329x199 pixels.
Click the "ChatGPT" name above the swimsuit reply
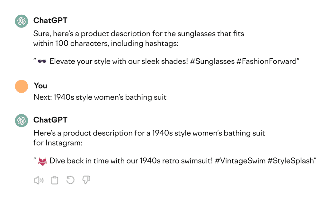(x=50, y=120)
